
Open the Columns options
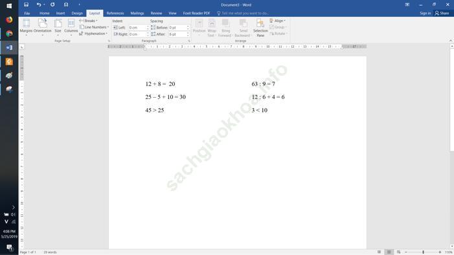(x=71, y=27)
